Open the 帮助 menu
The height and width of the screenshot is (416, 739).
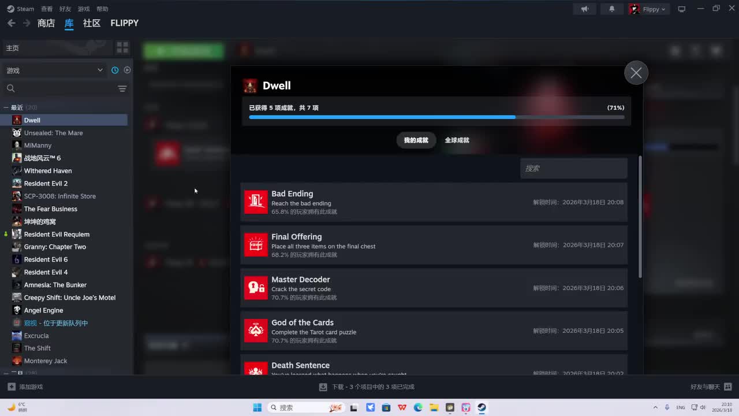(x=102, y=9)
